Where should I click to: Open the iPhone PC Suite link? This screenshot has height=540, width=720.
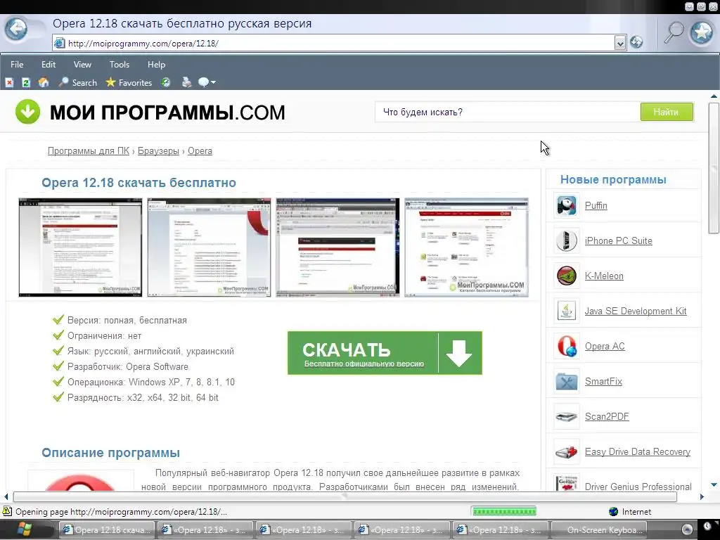(x=619, y=240)
